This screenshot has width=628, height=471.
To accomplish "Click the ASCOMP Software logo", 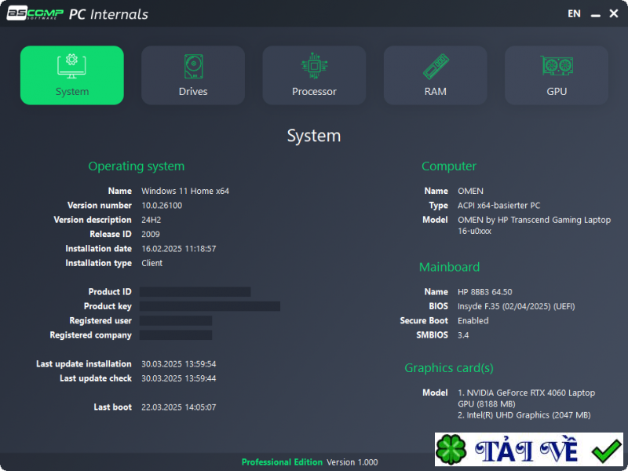I will point(35,13).
